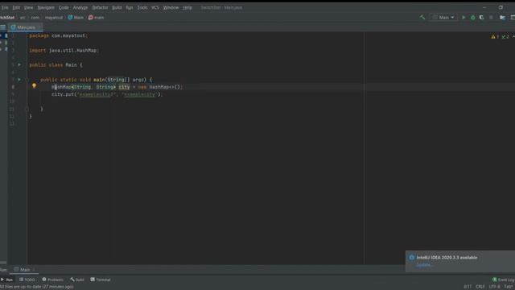Screen dimensions: 515x290
Task: Open the Project Structure folder icon
Action: pos(502,17)
